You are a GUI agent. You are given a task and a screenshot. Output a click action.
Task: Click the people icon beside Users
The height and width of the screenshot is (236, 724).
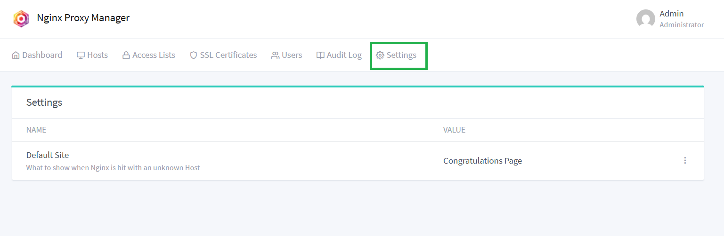click(275, 55)
